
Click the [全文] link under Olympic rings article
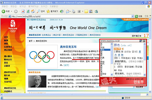point(66,65)
